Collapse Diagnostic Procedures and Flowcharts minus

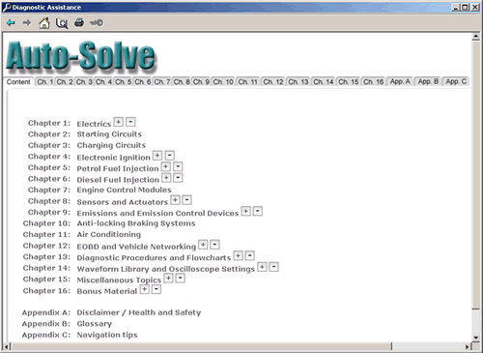(x=250, y=256)
